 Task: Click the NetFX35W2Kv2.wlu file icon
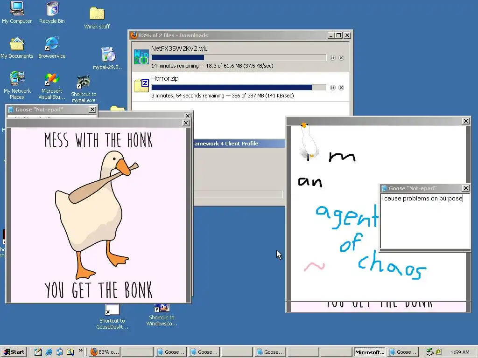pyautogui.click(x=141, y=56)
